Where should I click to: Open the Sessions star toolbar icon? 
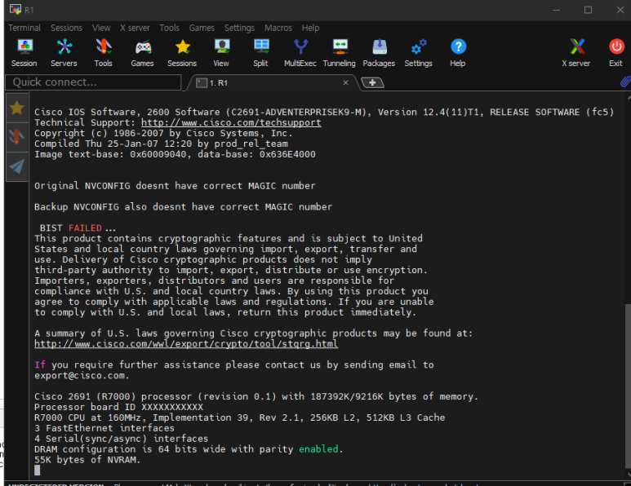182,52
